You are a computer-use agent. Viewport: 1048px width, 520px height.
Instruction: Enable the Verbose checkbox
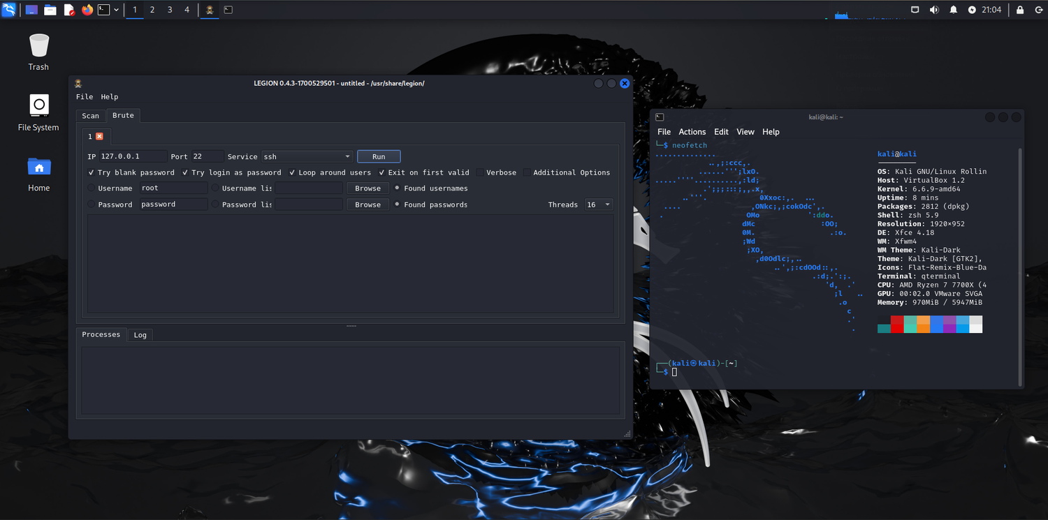(480, 172)
